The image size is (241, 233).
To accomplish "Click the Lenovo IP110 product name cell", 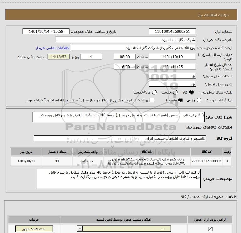I will (x=147, y=161).
